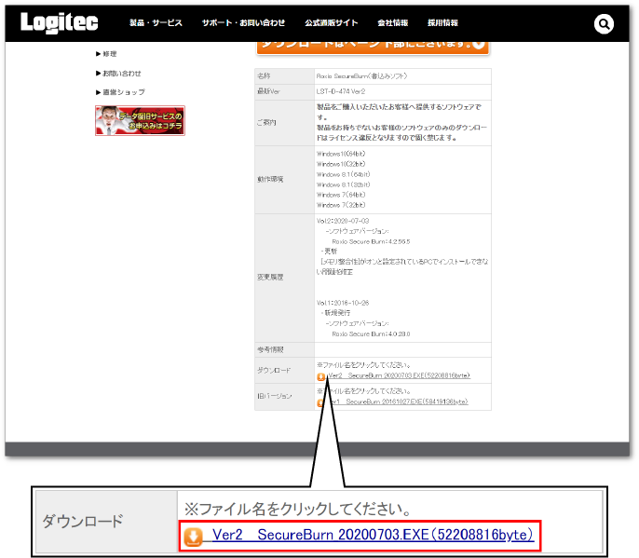639x558 pixels.
Task: Click the orange download icon beside Ver1 link
Action: (x=320, y=403)
